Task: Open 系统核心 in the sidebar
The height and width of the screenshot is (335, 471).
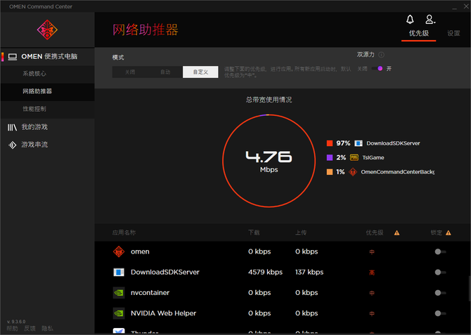Action: [48, 74]
